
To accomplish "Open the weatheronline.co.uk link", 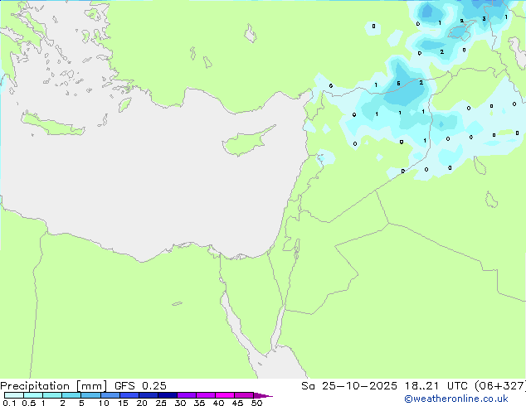I will [x=456, y=399].
